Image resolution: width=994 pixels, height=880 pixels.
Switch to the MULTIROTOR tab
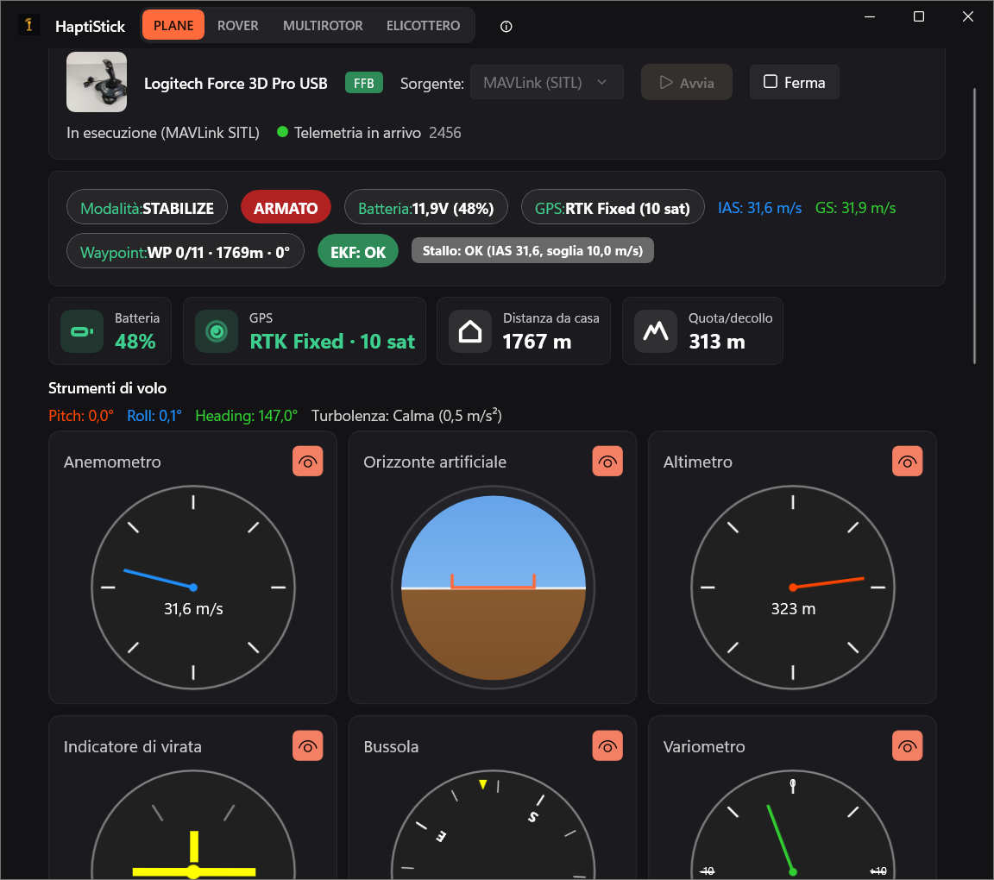(323, 25)
